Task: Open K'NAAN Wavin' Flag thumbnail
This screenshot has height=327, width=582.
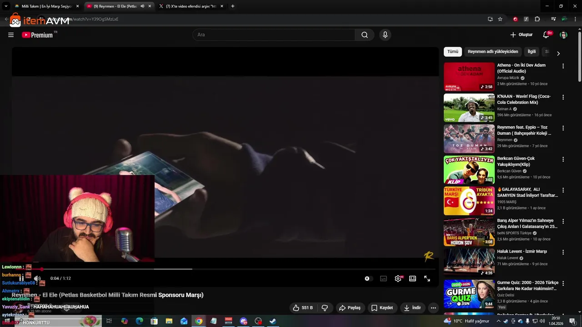Action: [469, 108]
